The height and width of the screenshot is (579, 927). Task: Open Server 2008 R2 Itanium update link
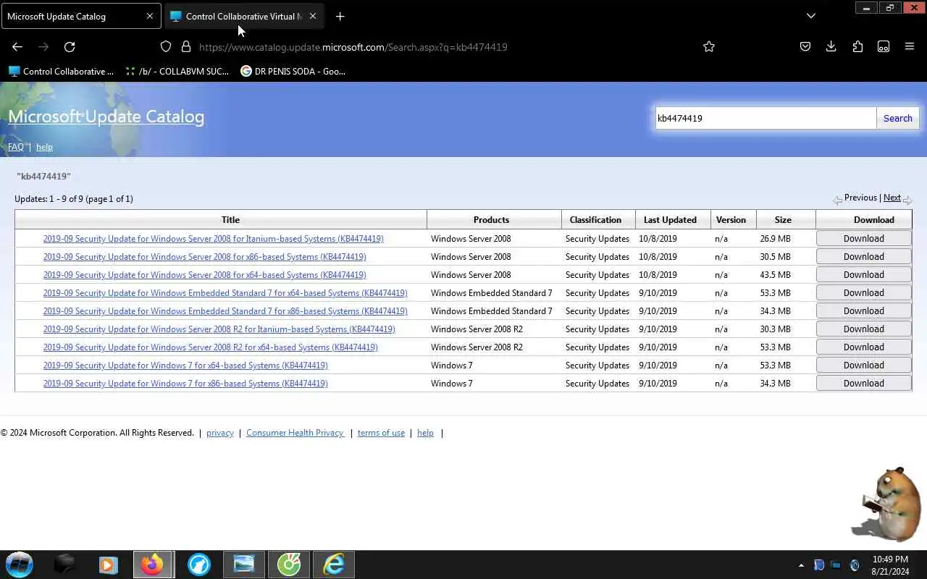[219, 329]
